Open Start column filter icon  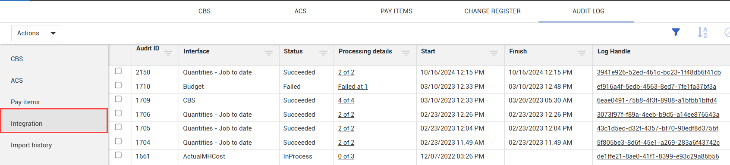click(494, 53)
